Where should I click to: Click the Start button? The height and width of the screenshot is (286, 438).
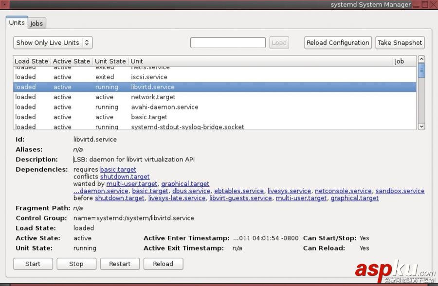click(33, 264)
